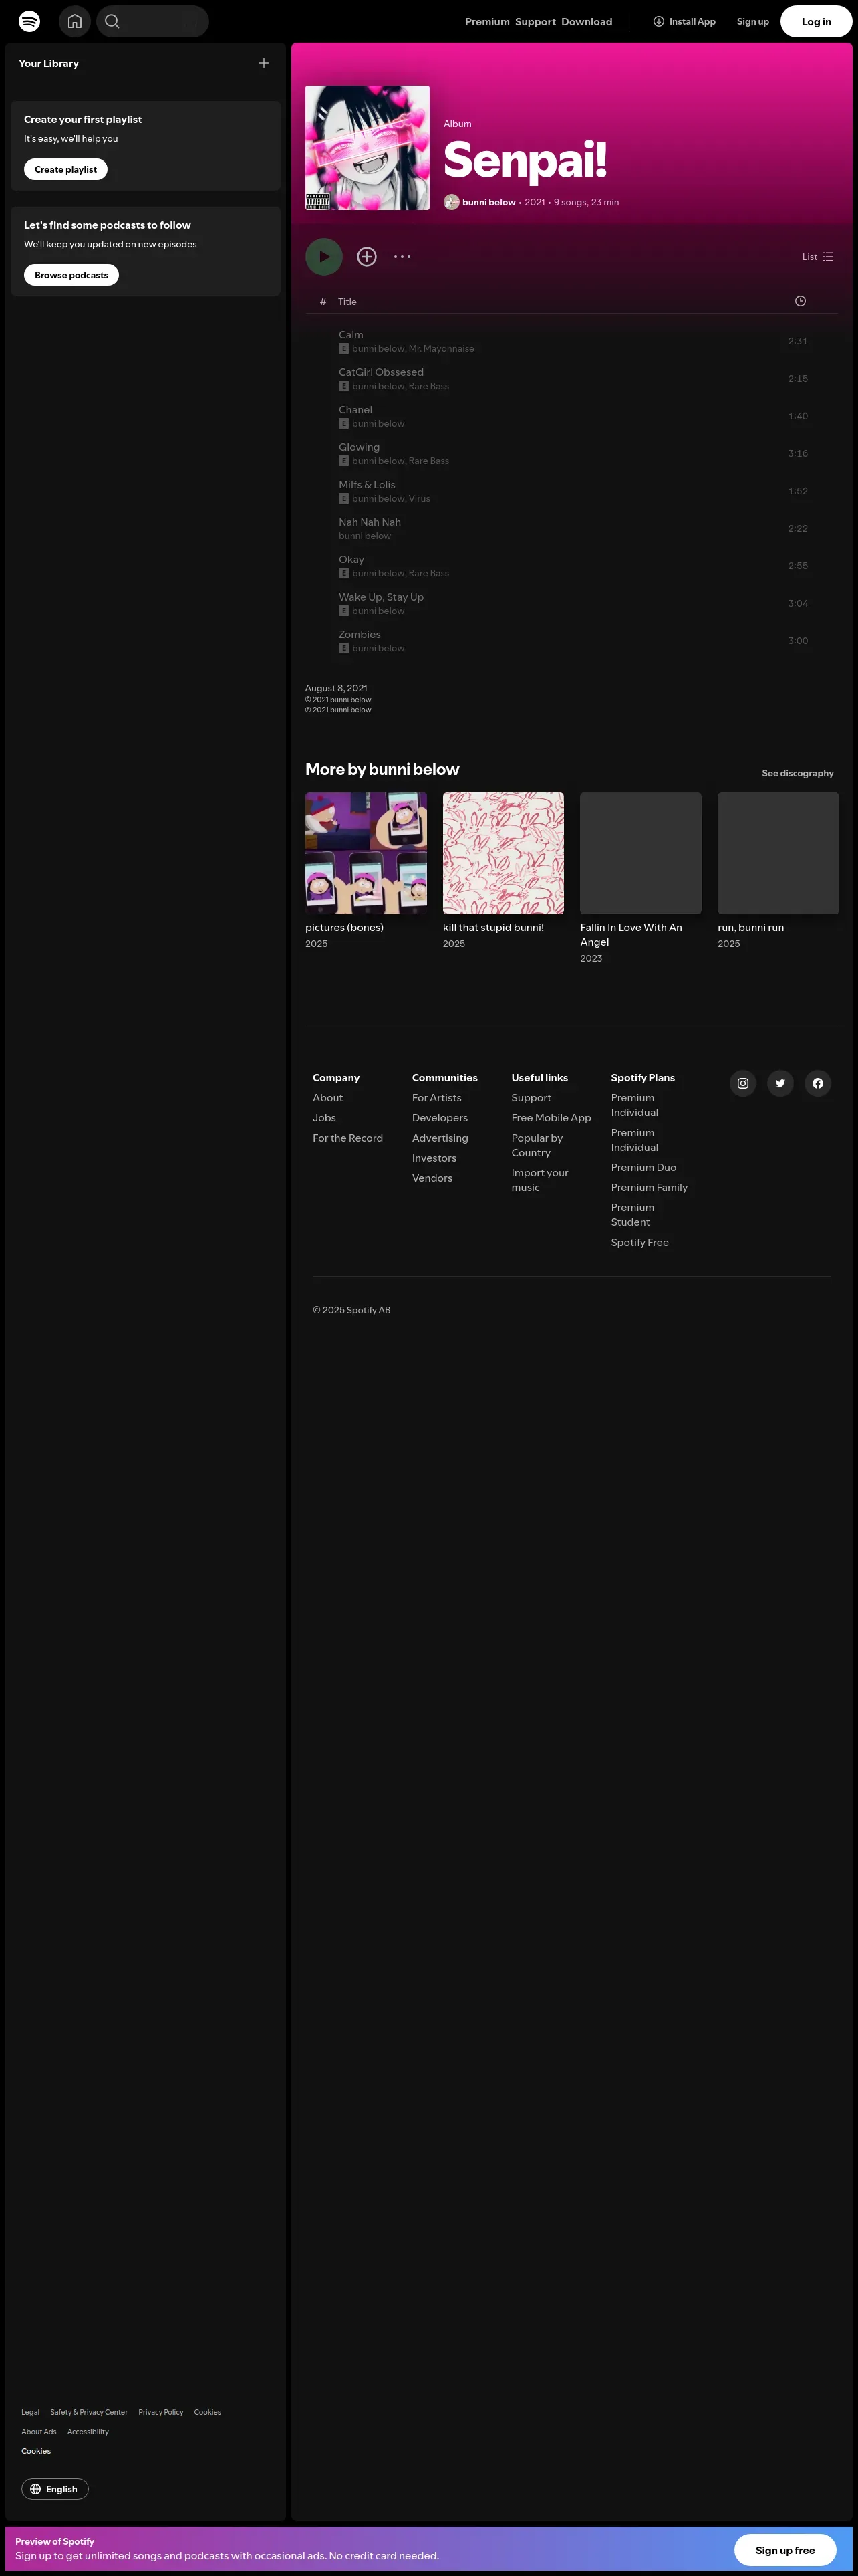858x2576 pixels.
Task: Open Accessibility sidebar link
Action: pyautogui.click(x=88, y=2431)
